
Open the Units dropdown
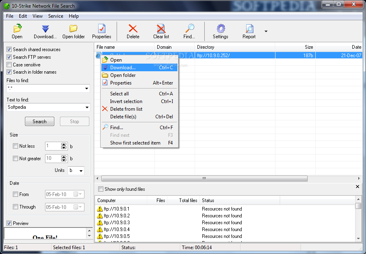point(81,171)
